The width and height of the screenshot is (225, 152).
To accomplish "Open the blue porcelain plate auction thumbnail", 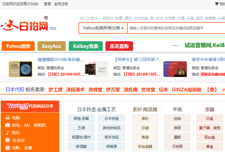I will point(20,69).
